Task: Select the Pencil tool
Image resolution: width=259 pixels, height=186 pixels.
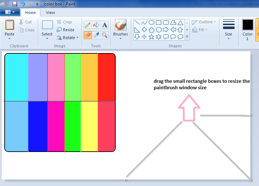Action: point(88,25)
